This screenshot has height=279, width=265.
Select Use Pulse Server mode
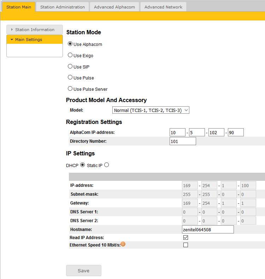click(70, 89)
